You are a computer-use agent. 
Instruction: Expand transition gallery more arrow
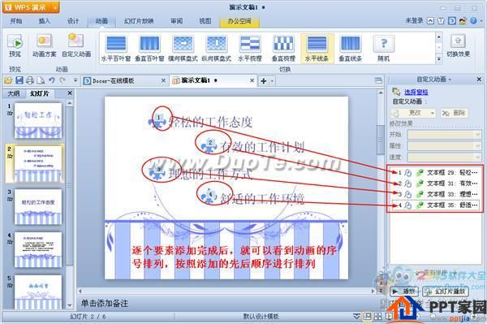pyautogui.click(x=438, y=58)
